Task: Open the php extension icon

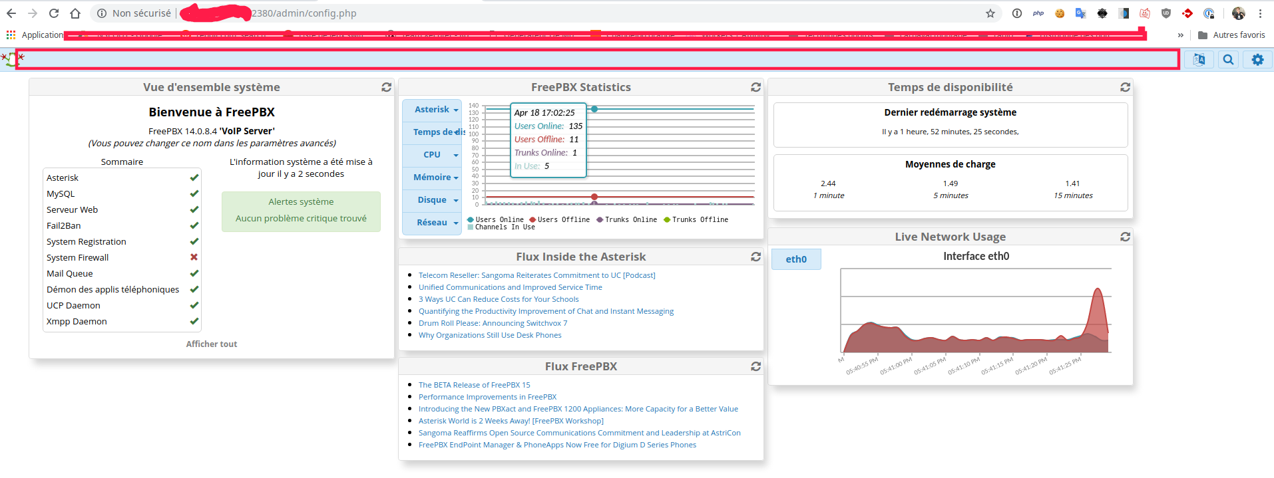Action: click(x=1038, y=13)
